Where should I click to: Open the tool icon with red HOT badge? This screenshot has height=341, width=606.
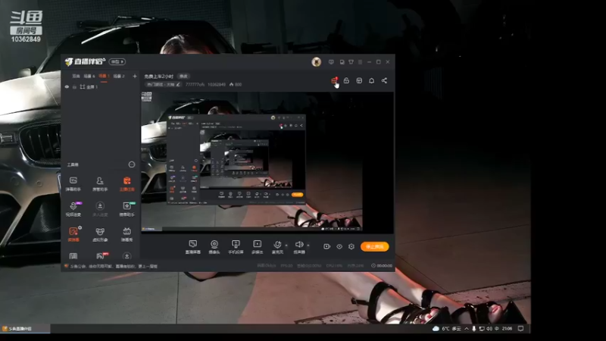click(x=101, y=255)
